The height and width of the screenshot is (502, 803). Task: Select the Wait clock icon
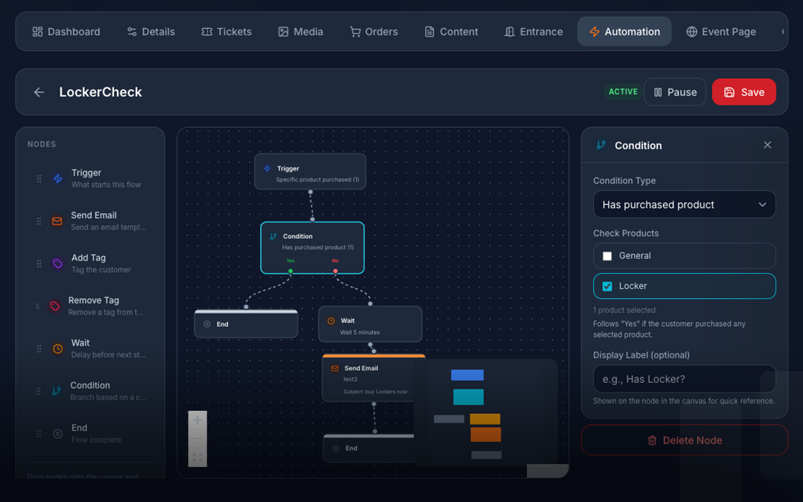pos(57,348)
